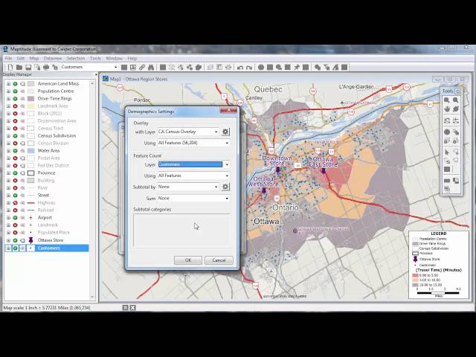Open the Sum dropdown
The width and height of the screenshot is (476, 357).
pyautogui.click(x=227, y=199)
